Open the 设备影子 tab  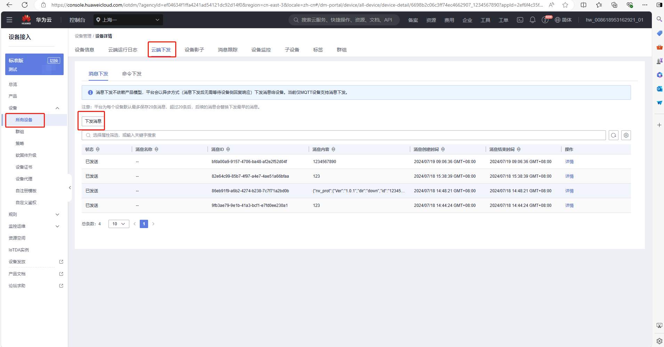(194, 50)
